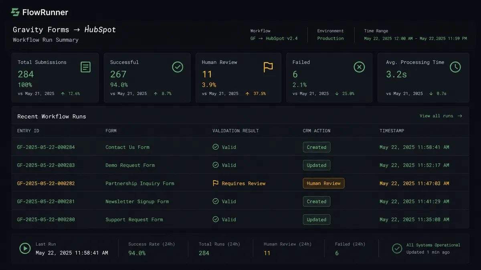Screen dimensions: 481x270
Task: Click the May 22, 2025 time range value
Action: [x=415, y=38]
